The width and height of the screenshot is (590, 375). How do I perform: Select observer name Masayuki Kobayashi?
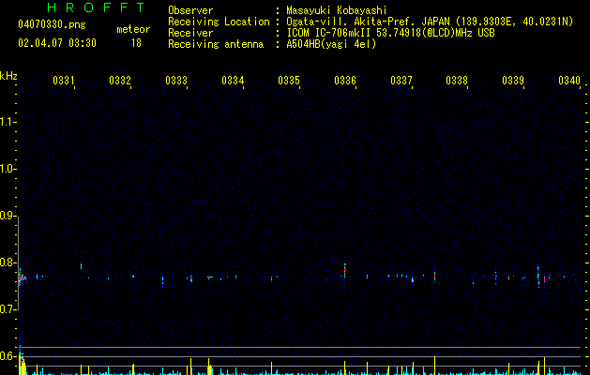point(337,10)
